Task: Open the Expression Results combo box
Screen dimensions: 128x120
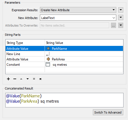Action: point(78,10)
